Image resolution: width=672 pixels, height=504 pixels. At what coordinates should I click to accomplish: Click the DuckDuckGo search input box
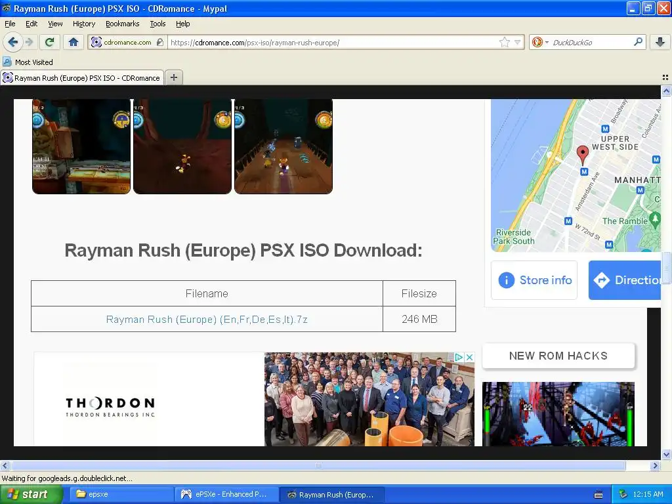click(x=591, y=43)
